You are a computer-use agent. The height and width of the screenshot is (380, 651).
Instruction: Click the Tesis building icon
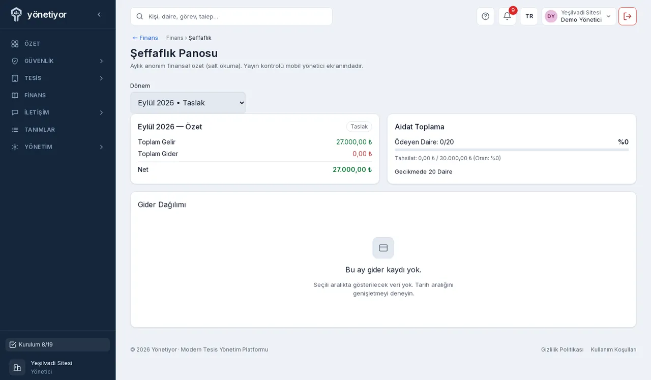(x=15, y=78)
